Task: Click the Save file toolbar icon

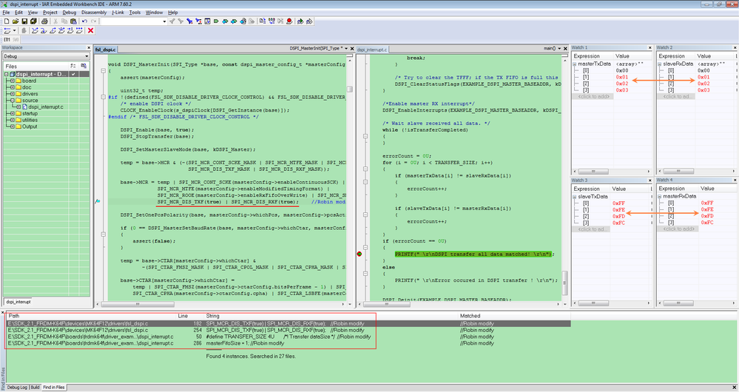Action: [24, 21]
